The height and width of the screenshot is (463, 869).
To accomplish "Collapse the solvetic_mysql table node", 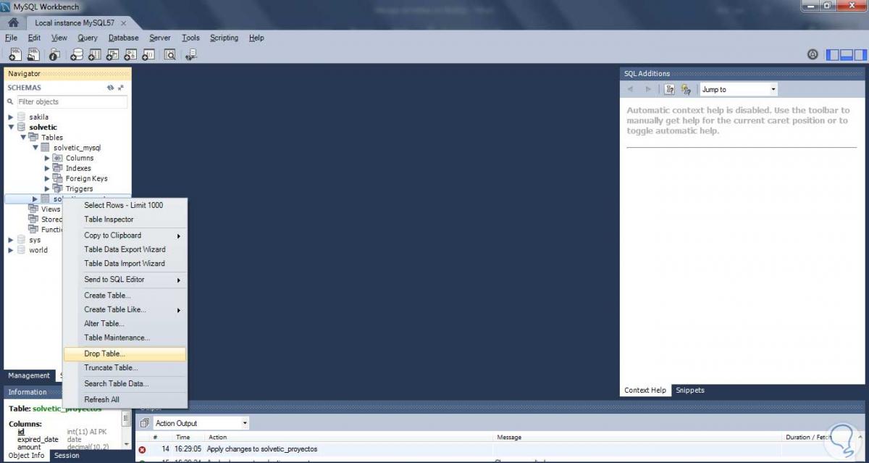I will coord(35,148).
